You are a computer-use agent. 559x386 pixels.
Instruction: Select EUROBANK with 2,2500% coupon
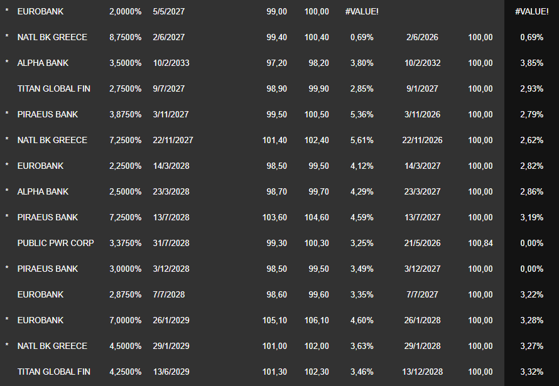click(x=40, y=166)
